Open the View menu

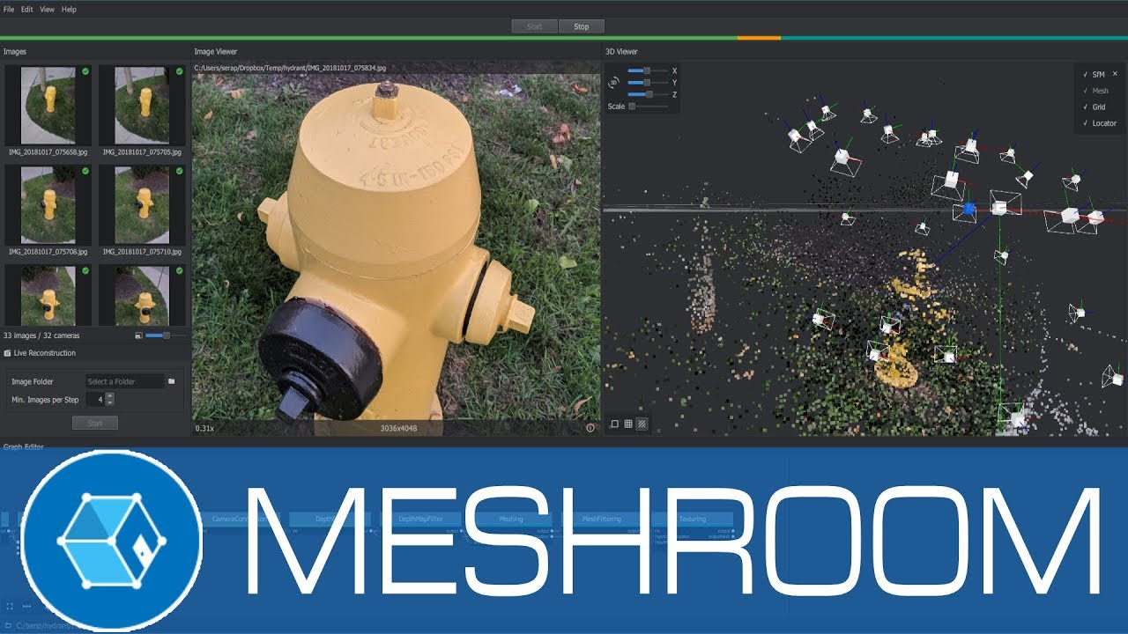(47, 9)
